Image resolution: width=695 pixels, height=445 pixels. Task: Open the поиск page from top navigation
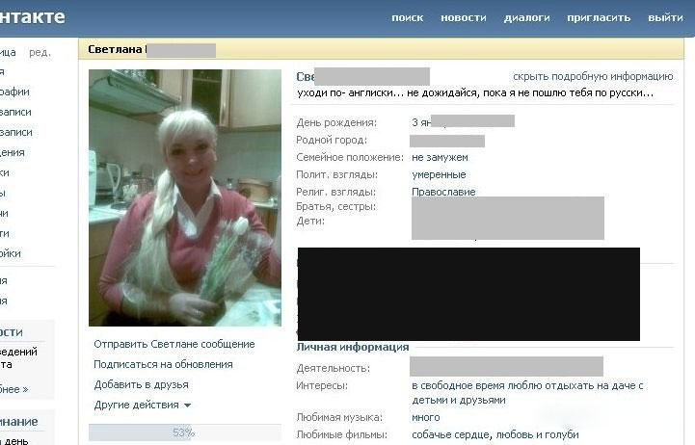tap(407, 17)
